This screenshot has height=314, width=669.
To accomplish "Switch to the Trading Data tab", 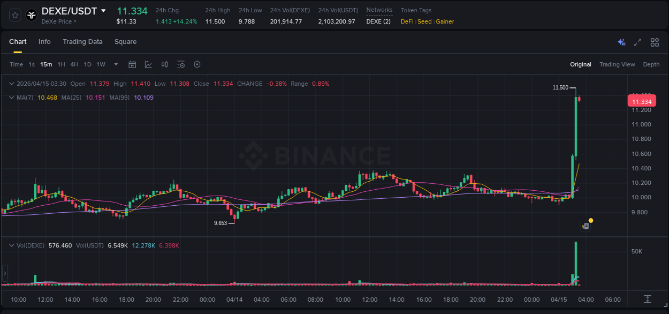I will tap(82, 42).
